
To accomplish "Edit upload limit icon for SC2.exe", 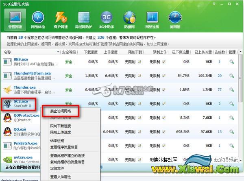I will [164, 104].
